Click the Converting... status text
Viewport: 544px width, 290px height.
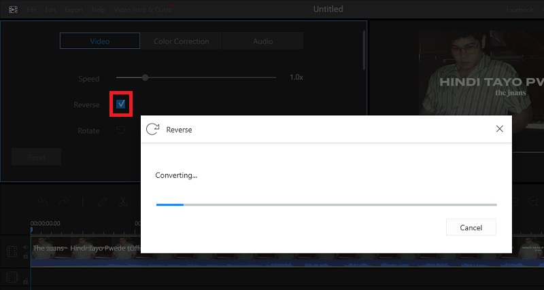pos(176,175)
